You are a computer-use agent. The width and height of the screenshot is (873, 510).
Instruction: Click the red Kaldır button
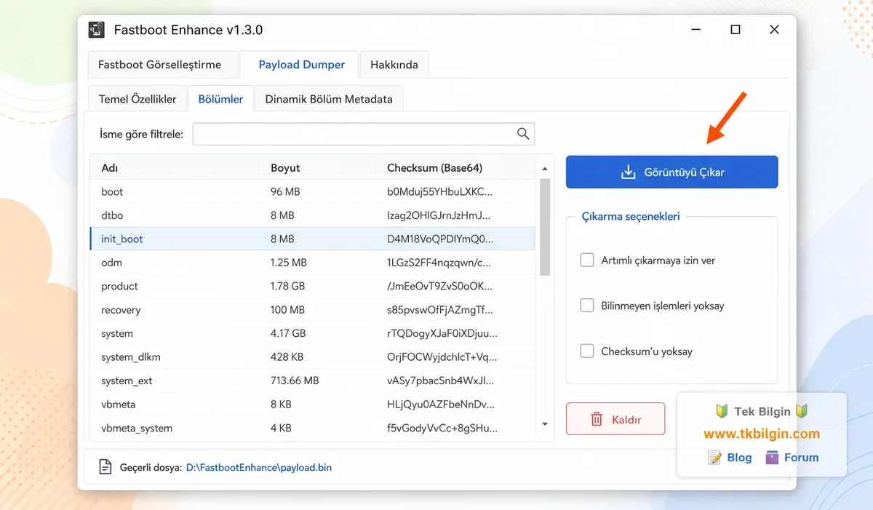point(615,419)
